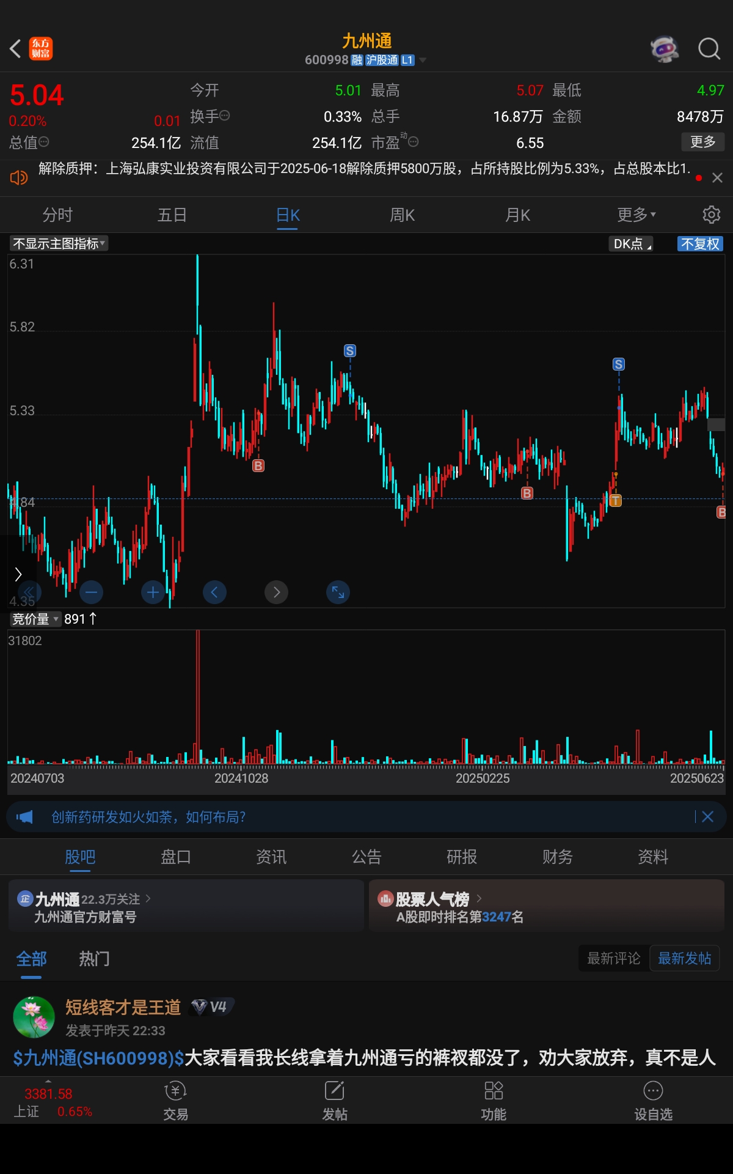This screenshot has width=733, height=1174.
Task: Open 九州通 official 财富号 card
Action: 186,906
